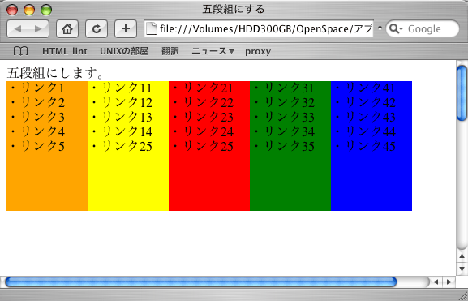Go forward with the forward arrow
Image resolution: width=468 pixels, height=301 pixels.
pos(38,29)
